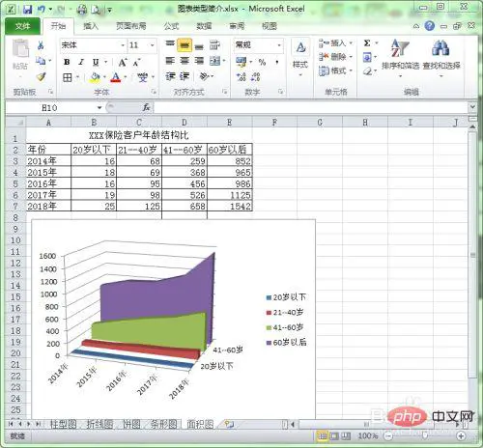483x448 pixels.
Task: Open the number format dropdown
Action: 279,45
